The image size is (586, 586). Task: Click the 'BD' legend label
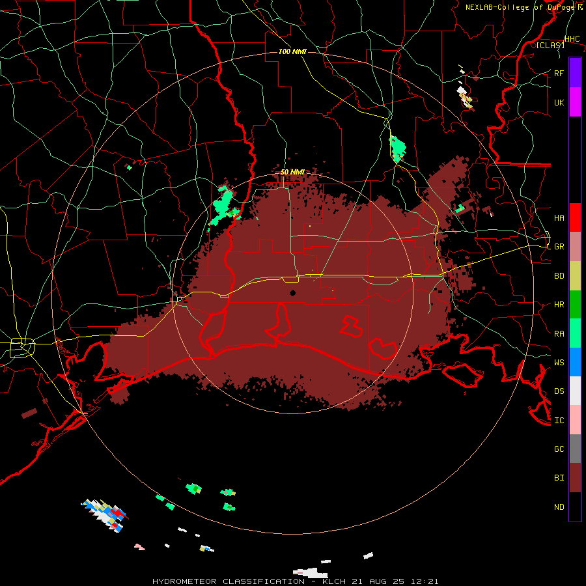(x=559, y=276)
